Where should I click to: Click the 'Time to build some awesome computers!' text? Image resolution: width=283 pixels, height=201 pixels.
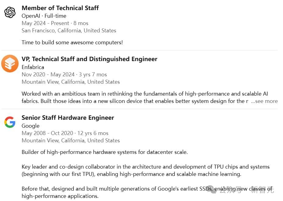(72, 42)
